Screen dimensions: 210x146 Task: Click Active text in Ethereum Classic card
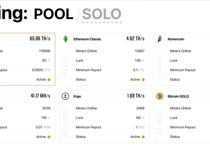135,79
